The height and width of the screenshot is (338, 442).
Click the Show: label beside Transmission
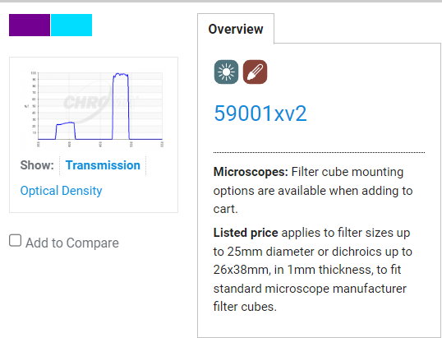(x=37, y=165)
